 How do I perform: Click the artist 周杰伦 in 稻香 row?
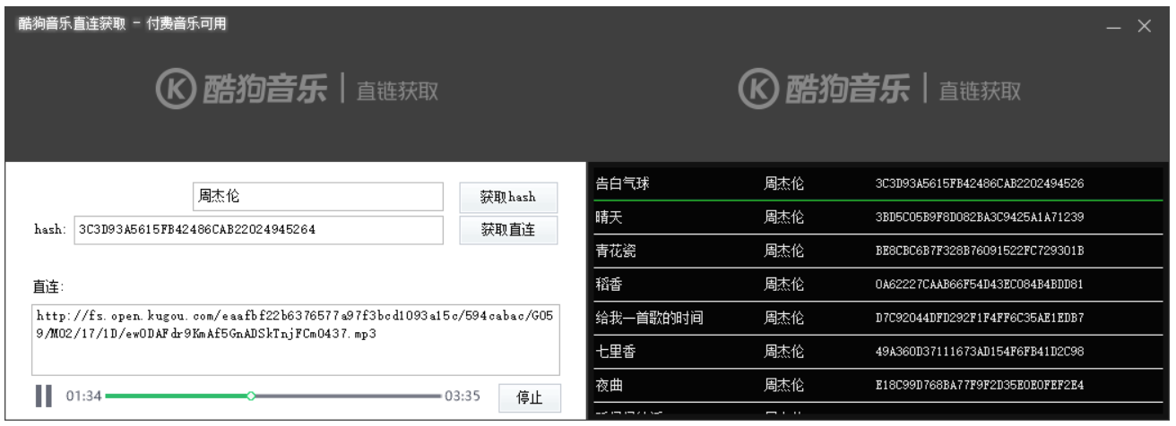click(783, 285)
